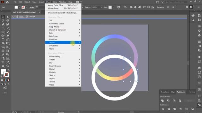Select the Paintbrush tool
This screenshot has width=202, height=113.
tap(8, 32)
